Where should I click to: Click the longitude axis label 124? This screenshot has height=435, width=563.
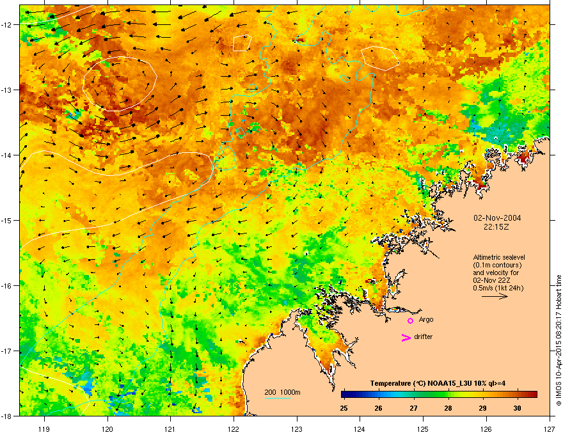(x=360, y=429)
